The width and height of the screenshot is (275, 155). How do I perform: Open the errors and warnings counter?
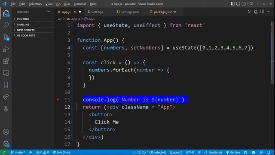click(43, 152)
